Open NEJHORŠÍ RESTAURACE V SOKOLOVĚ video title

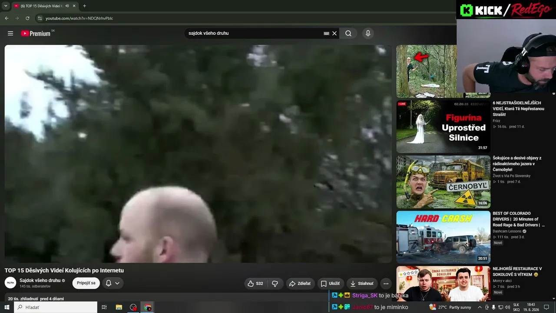517,272
